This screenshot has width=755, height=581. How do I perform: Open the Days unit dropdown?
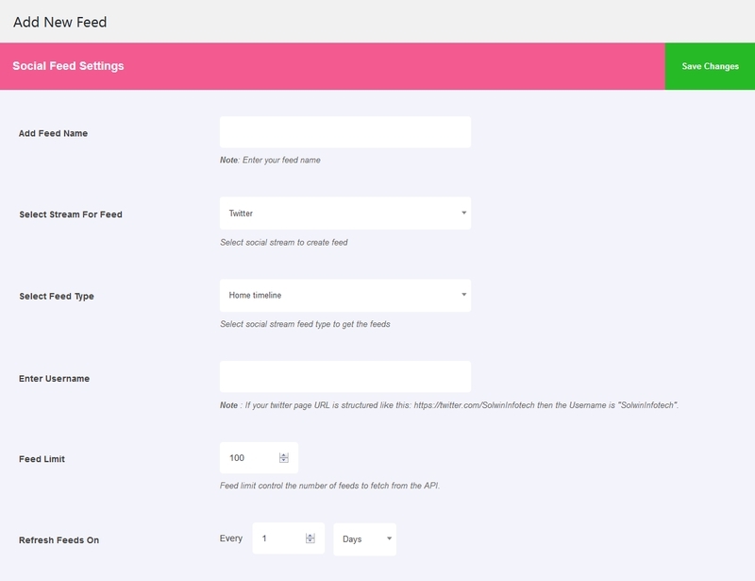click(365, 539)
